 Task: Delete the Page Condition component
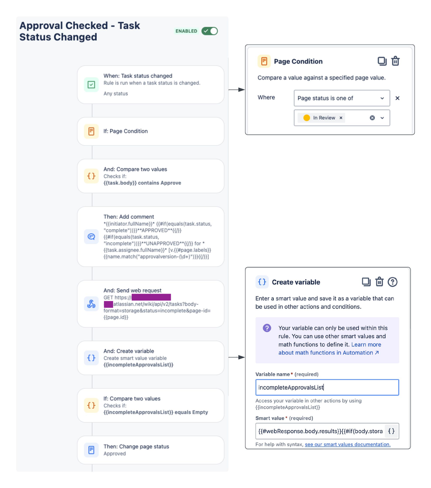tap(395, 61)
